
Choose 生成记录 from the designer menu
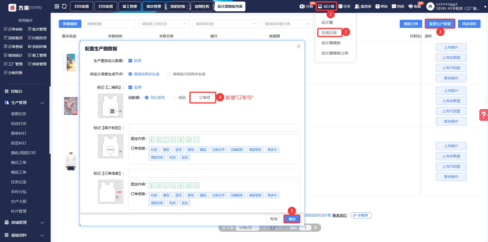coord(329,33)
